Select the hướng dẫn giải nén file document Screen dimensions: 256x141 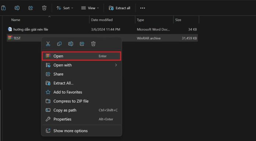click(x=31, y=29)
